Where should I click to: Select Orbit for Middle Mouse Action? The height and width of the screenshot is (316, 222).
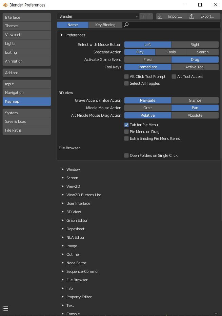click(148, 108)
